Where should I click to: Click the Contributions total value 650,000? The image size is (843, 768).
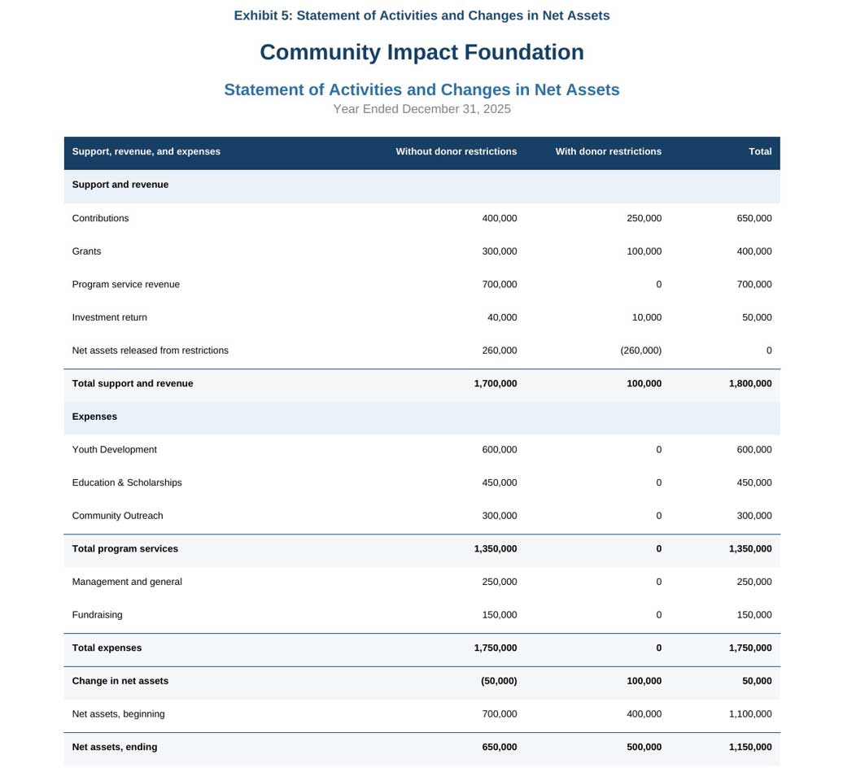click(753, 218)
